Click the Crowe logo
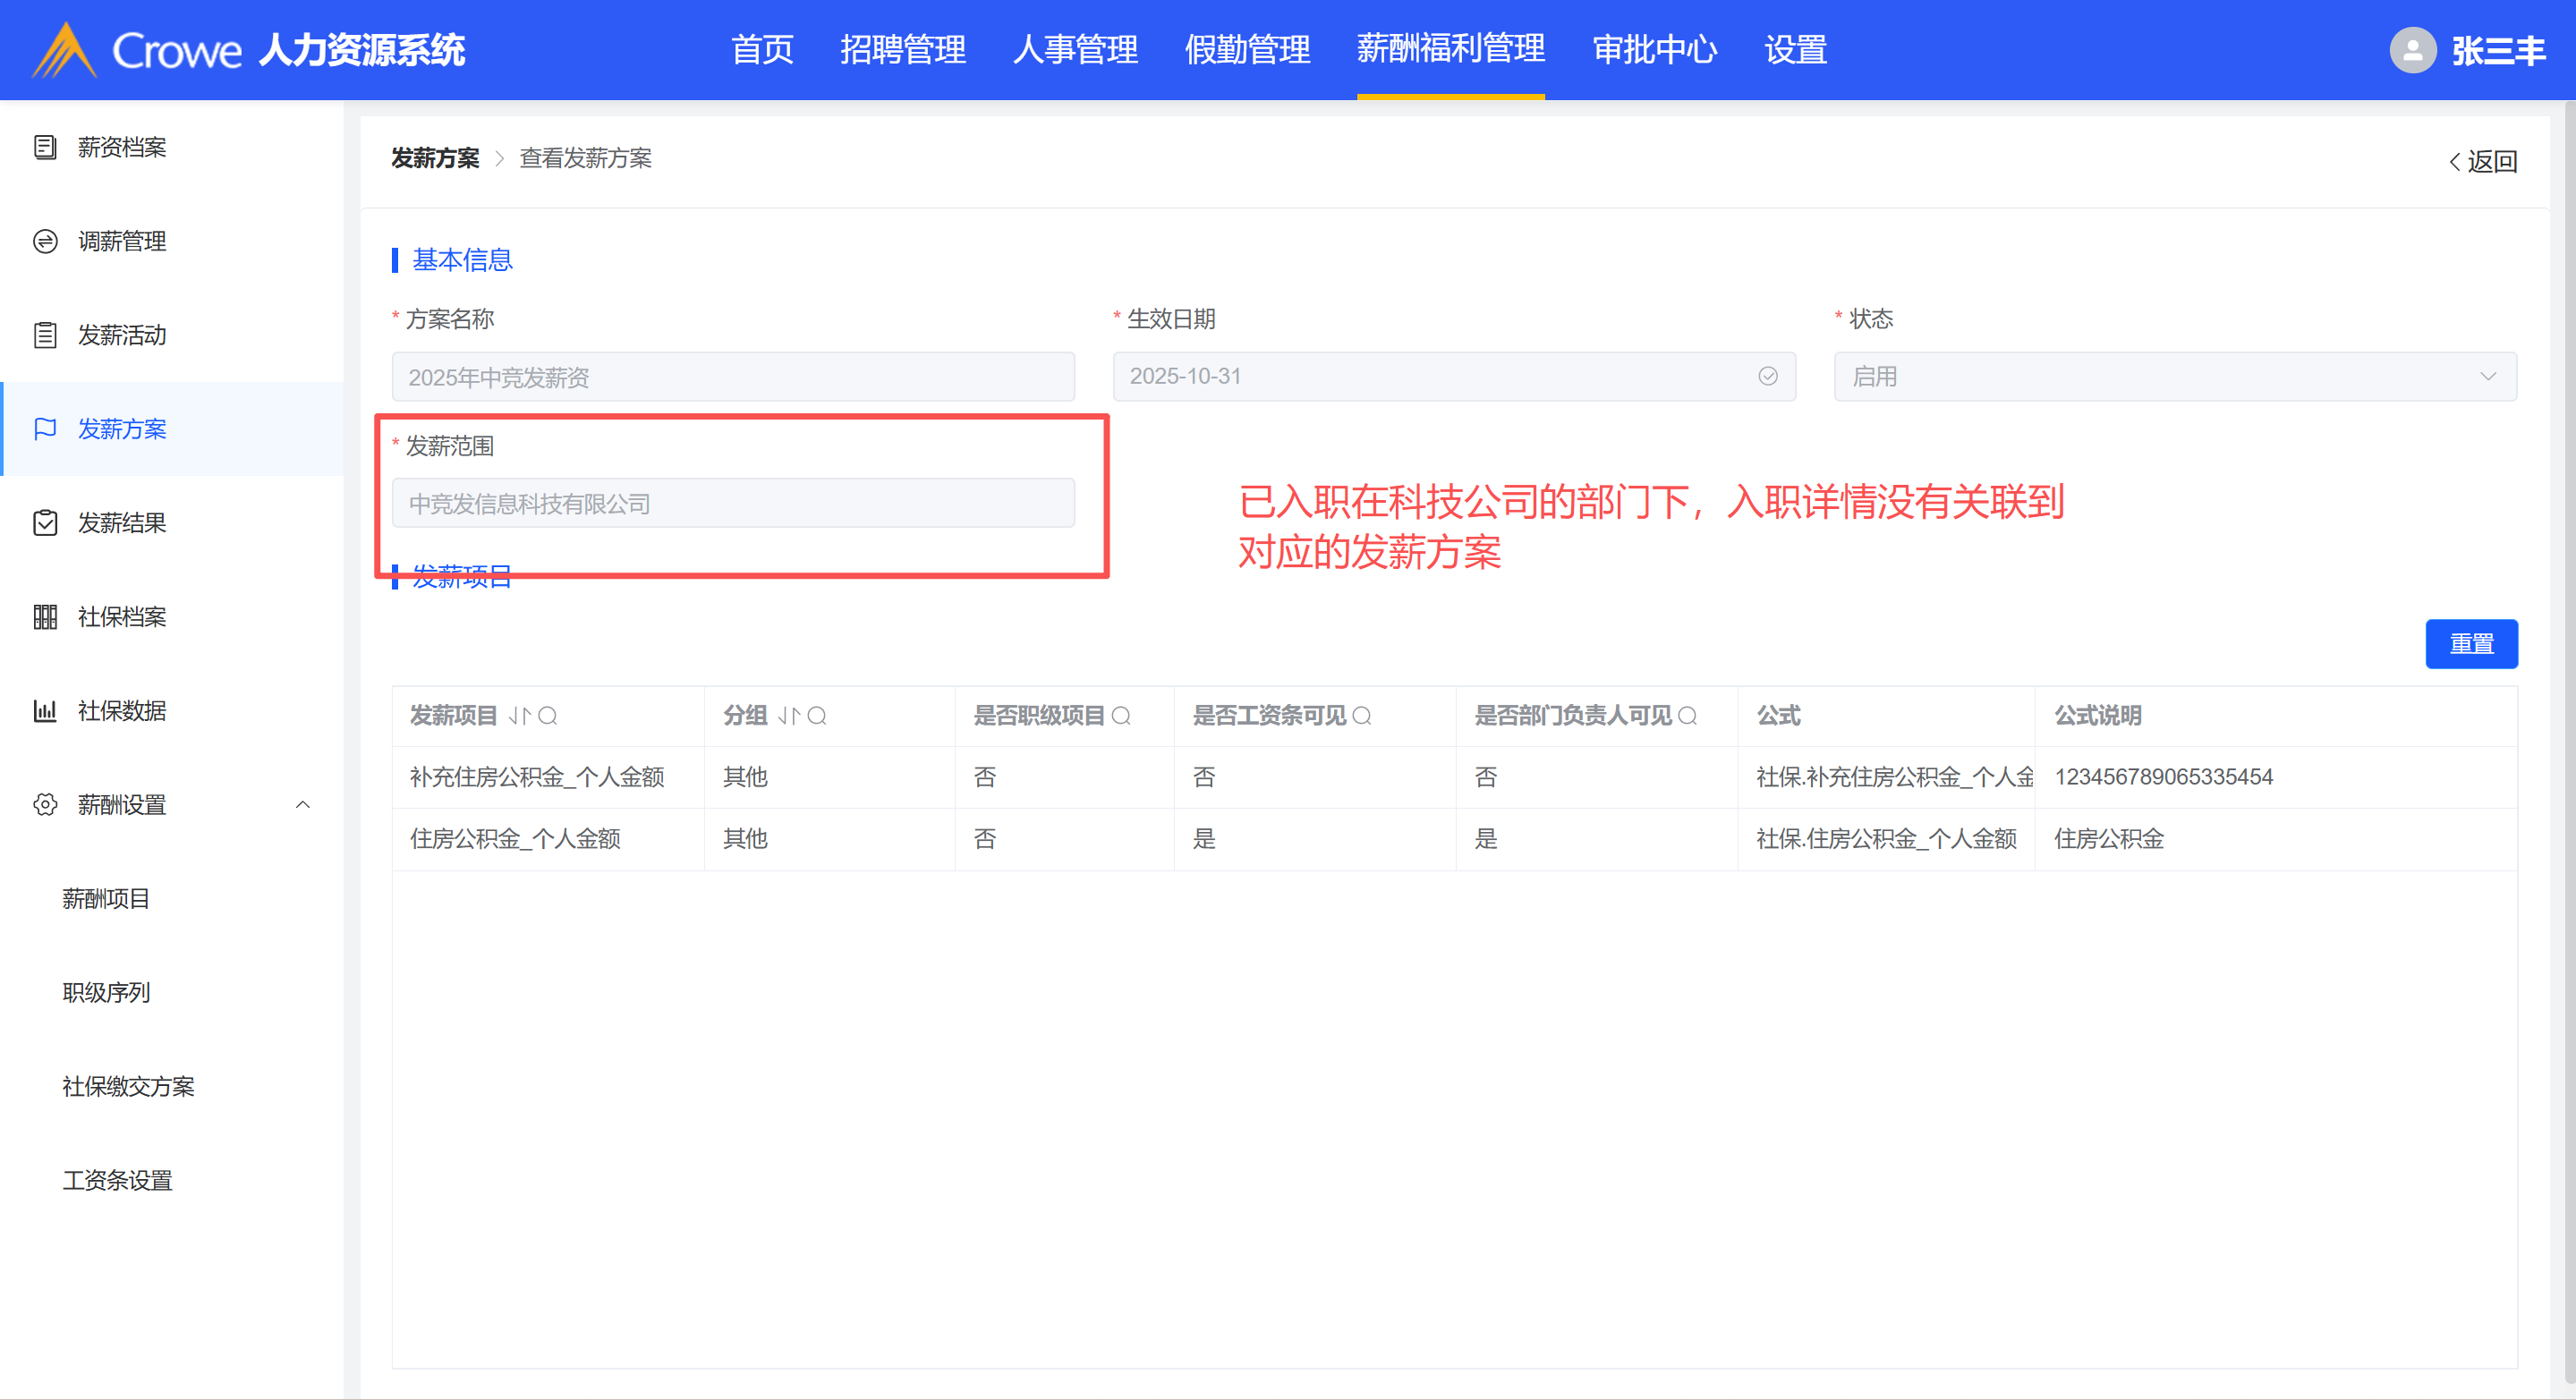The image size is (2576, 1400). point(64,50)
